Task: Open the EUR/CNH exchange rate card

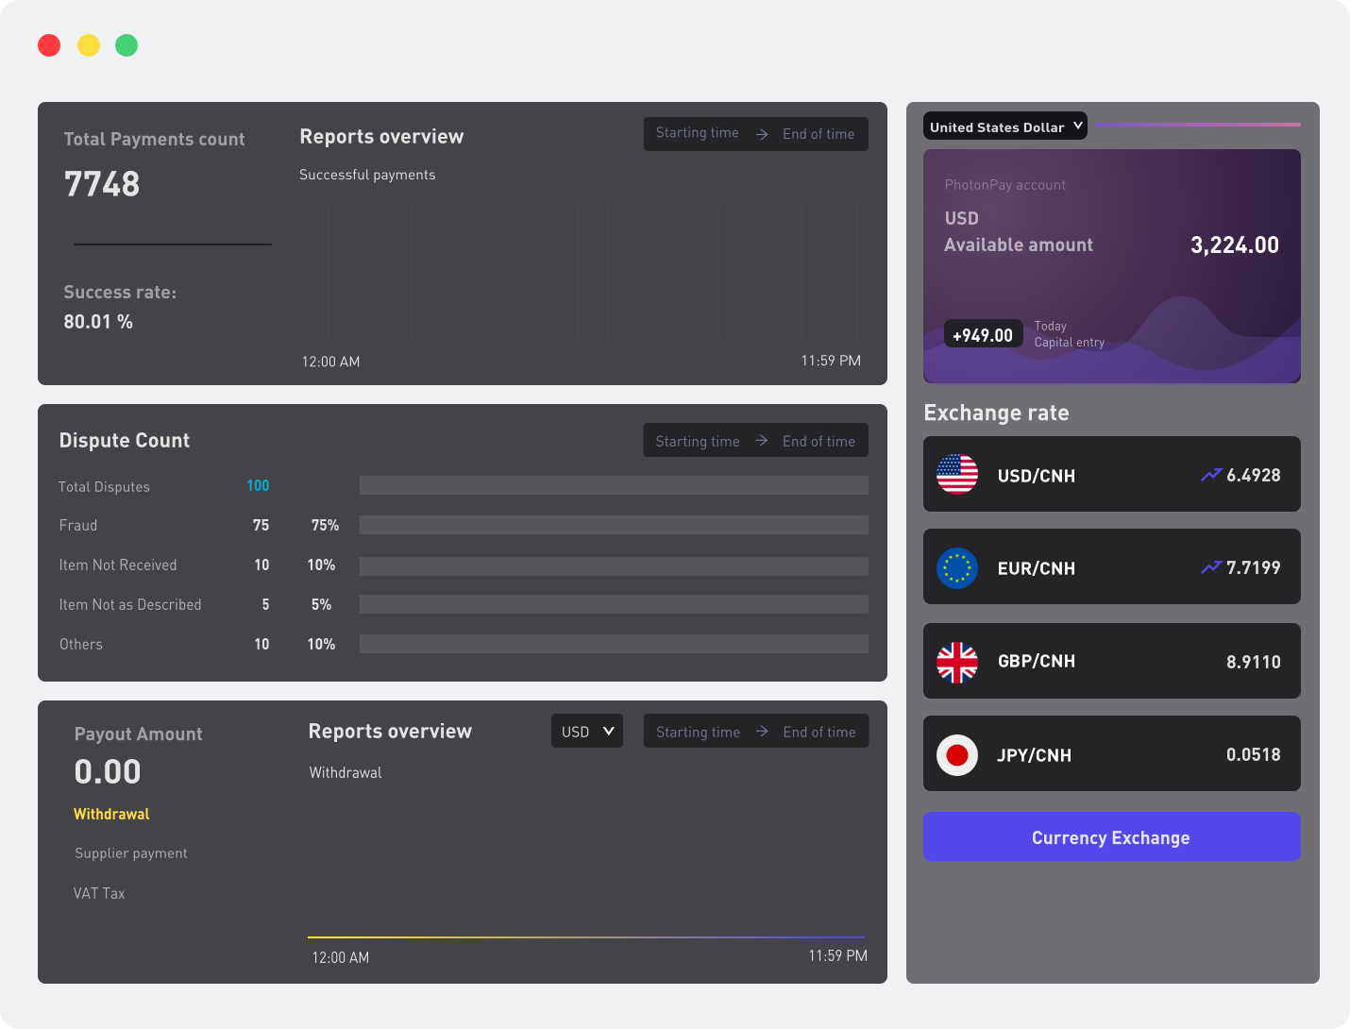Action: coord(1112,566)
